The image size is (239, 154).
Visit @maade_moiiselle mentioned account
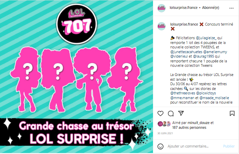tap(214, 98)
